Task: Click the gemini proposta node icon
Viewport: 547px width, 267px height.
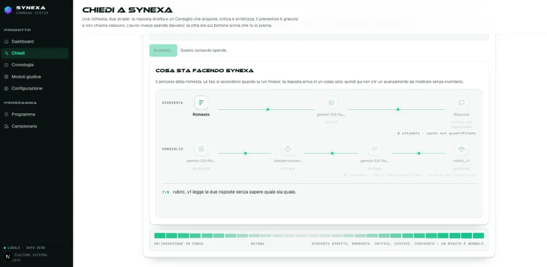Action: [x=201, y=149]
